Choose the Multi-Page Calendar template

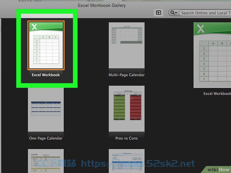pyautogui.click(x=127, y=45)
